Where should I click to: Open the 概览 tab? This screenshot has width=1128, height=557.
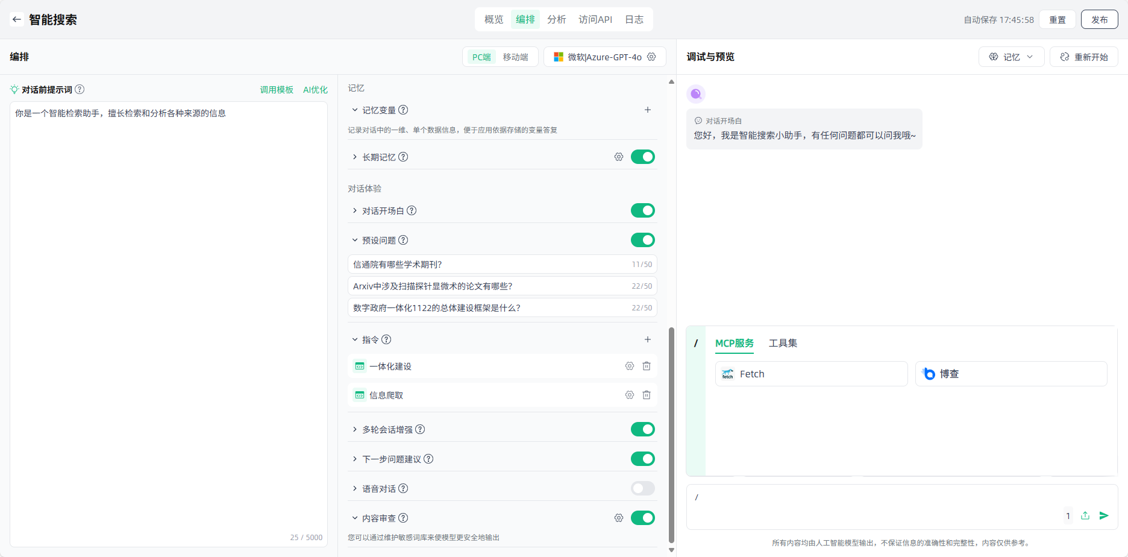[494, 19]
